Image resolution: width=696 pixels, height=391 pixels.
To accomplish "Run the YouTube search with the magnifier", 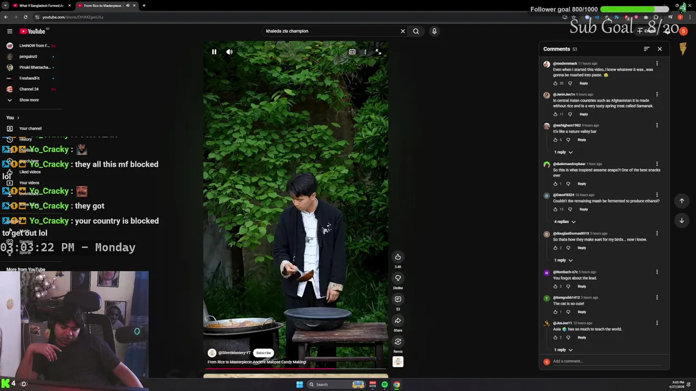I will [x=416, y=31].
